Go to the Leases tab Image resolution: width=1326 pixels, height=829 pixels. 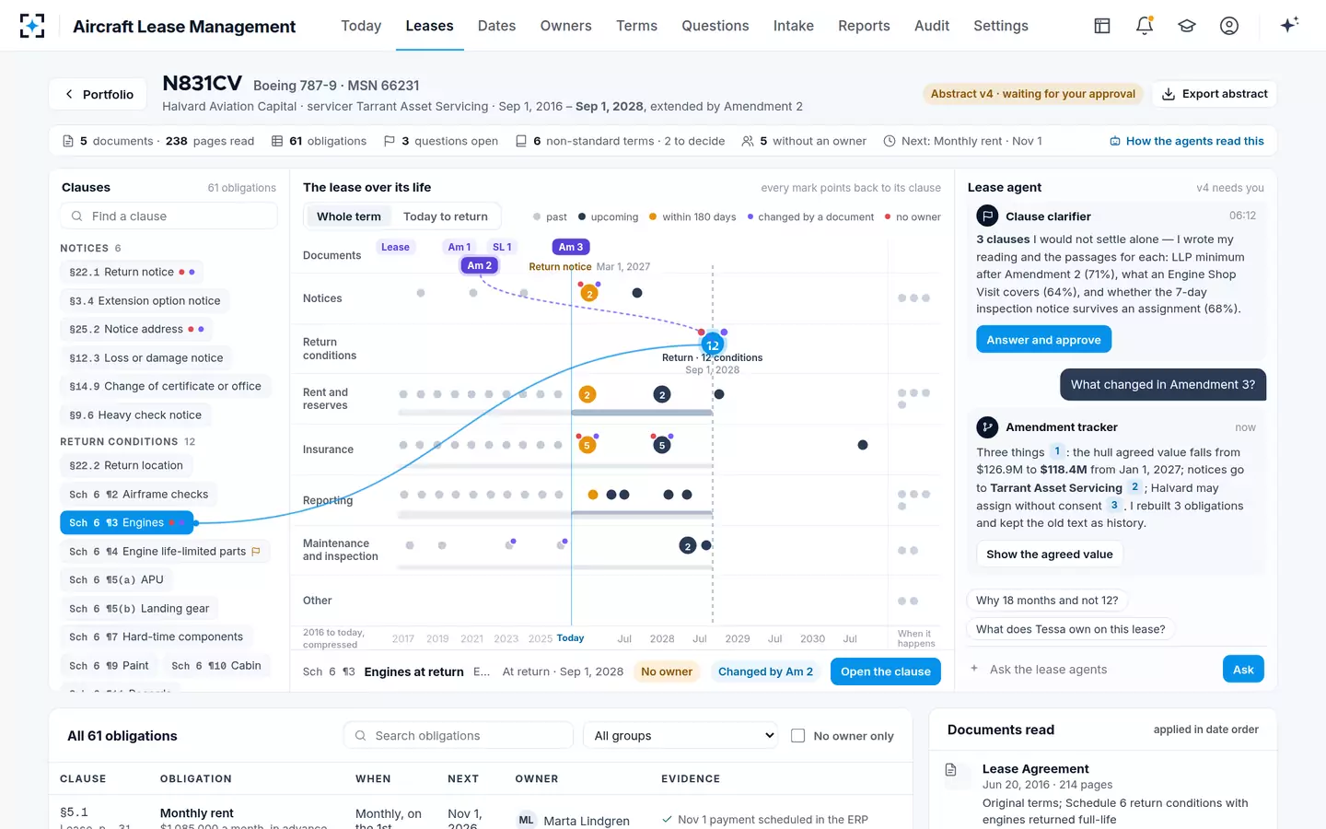click(429, 26)
